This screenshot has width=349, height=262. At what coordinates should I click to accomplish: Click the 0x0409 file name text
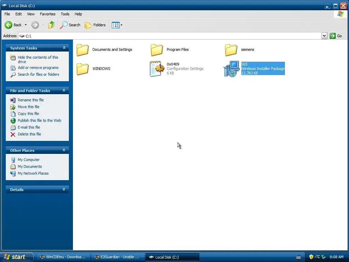pos(173,64)
